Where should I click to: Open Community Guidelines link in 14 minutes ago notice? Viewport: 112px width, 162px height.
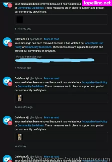(31, 86)
